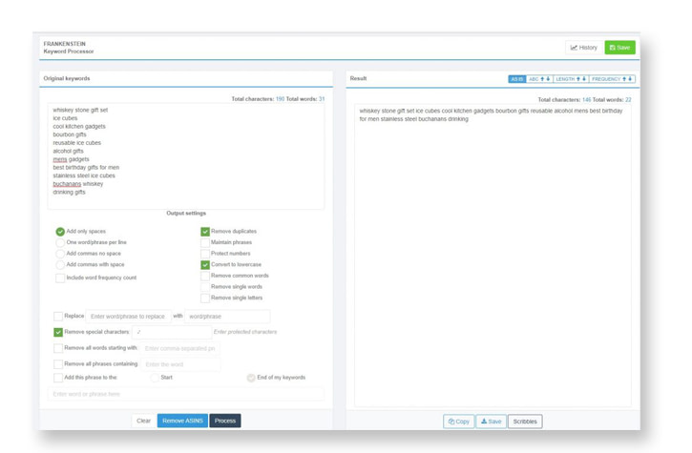Select the Start radio option
The height and width of the screenshot is (453, 692).
point(155,378)
